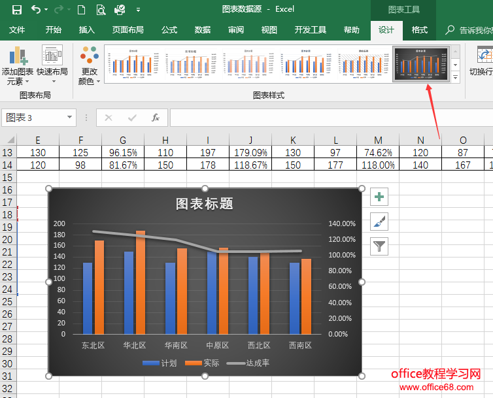This screenshot has width=493, height=398.
Task: Select column E header
Action: point(38,140)
